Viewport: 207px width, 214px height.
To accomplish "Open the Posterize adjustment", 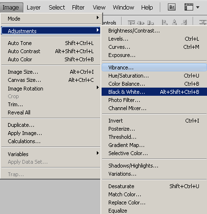I will 154,129.
